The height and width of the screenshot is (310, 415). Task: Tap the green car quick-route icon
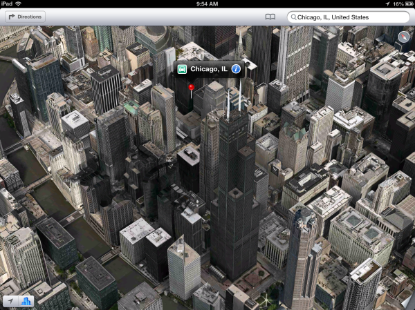pyautogui.click(x=182, y=69)
